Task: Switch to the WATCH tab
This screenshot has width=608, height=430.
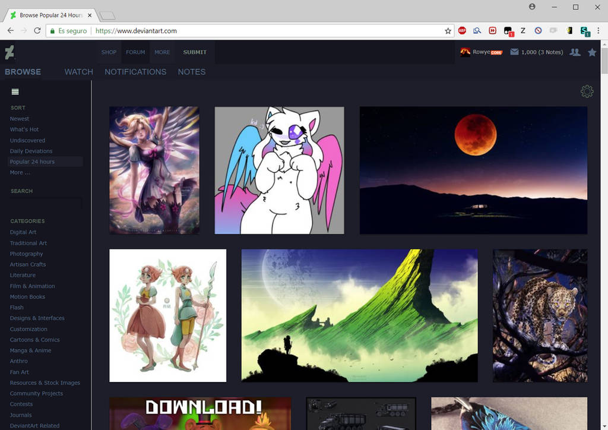Action: [79, 72]
